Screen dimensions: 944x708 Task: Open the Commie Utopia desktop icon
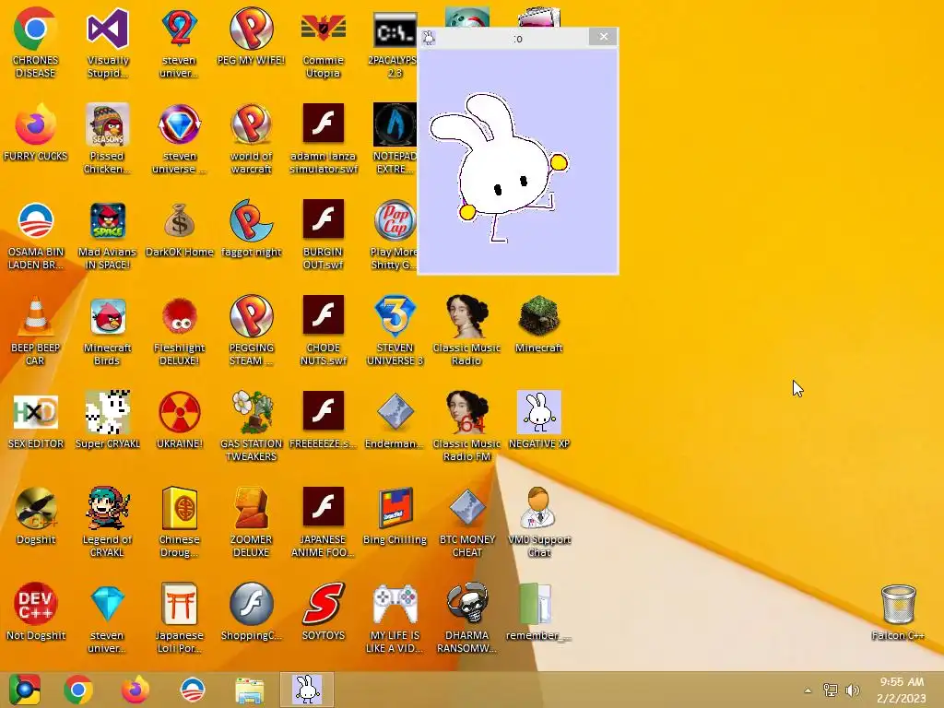[x=323, y=29]
